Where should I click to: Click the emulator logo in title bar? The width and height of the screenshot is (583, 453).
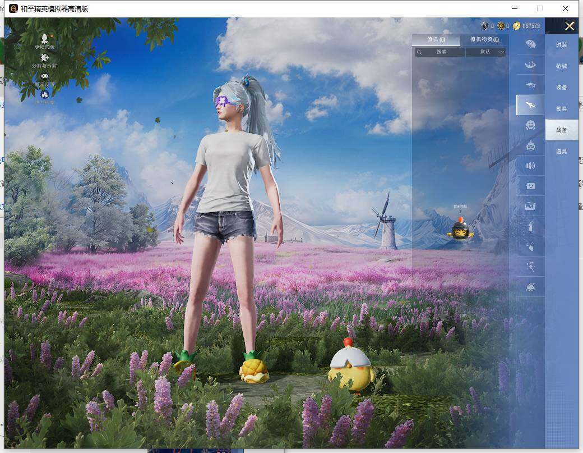(x=13, y=8)
